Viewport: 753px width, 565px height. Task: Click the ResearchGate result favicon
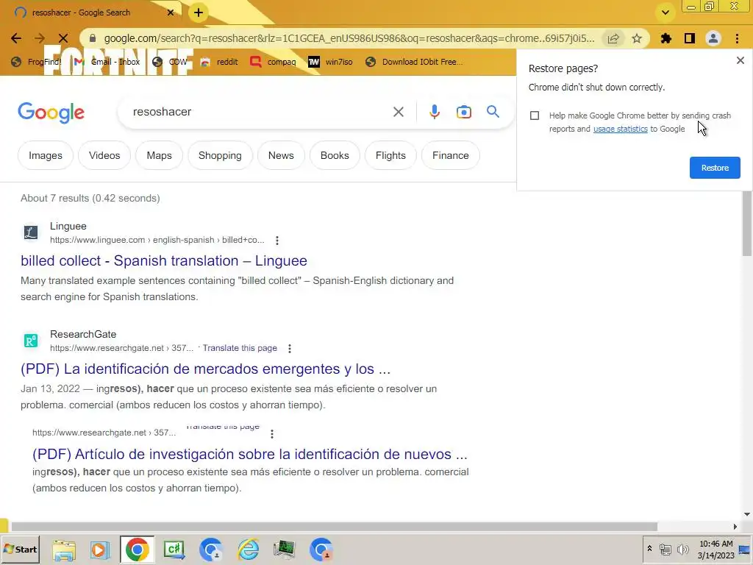31,341
